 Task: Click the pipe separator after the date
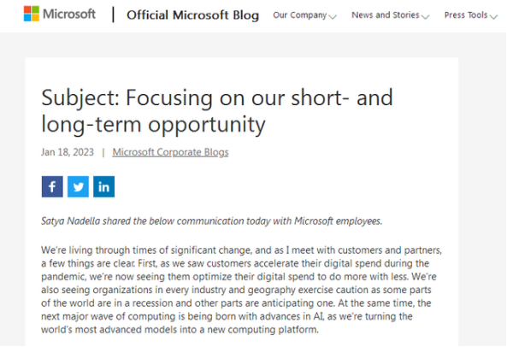[103, 152]
